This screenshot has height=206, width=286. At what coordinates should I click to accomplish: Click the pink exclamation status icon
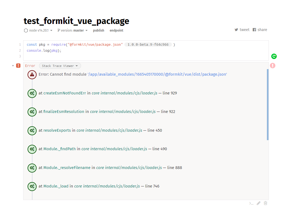273,65
